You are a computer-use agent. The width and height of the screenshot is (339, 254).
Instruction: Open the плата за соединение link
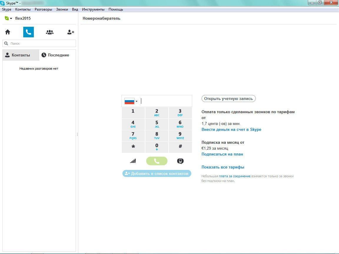(x=235, y=176)
